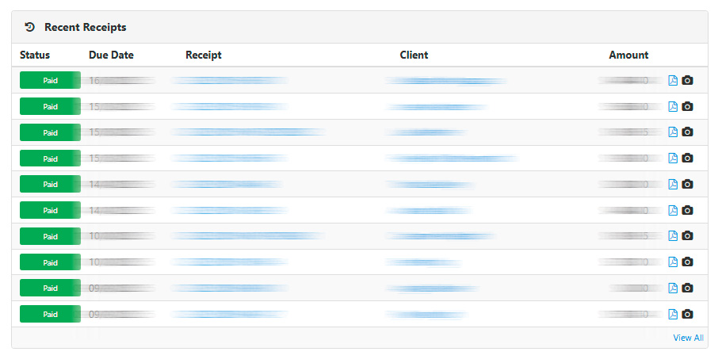Image resolution: width=722 pixels, height=363 pixels.
Task: Click camera icon in second receipt row
Action: tap(687, 106)
